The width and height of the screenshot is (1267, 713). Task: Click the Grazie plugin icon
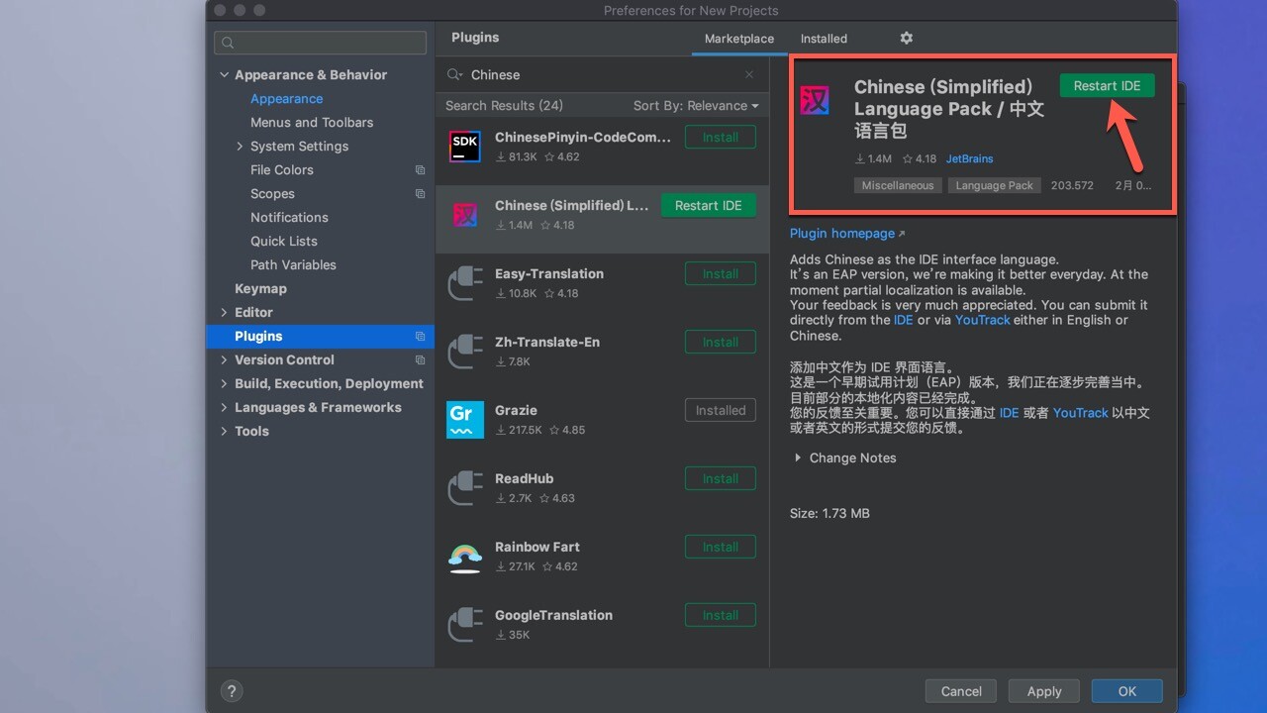465,420
